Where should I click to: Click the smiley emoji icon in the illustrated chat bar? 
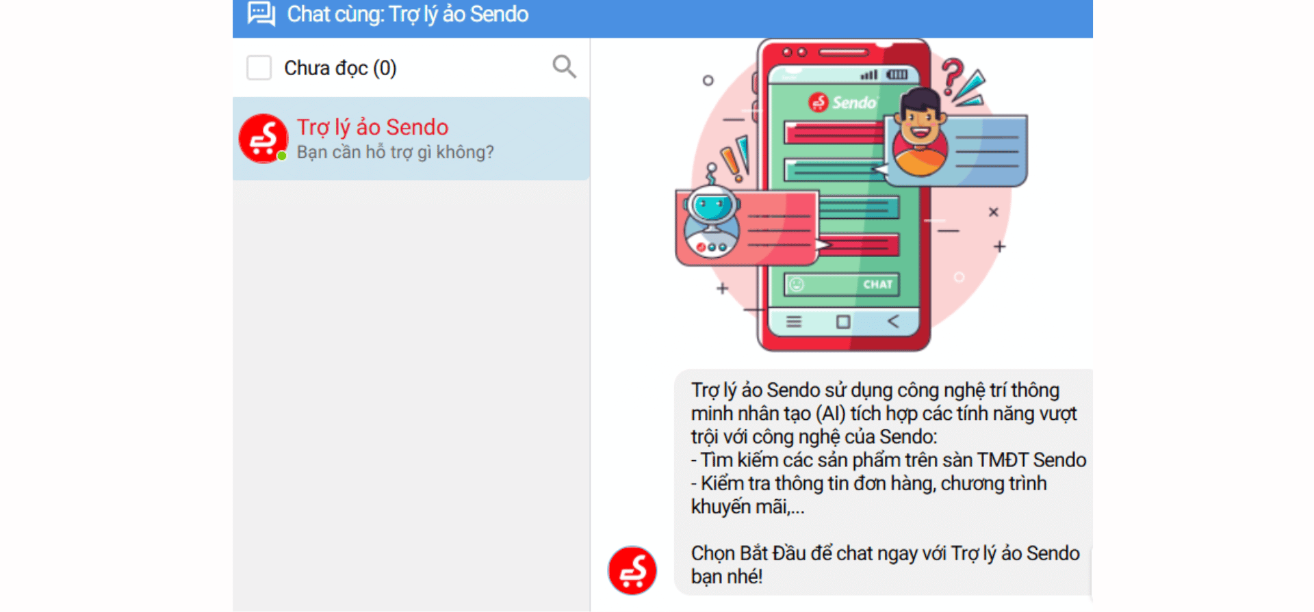[797, 284]
